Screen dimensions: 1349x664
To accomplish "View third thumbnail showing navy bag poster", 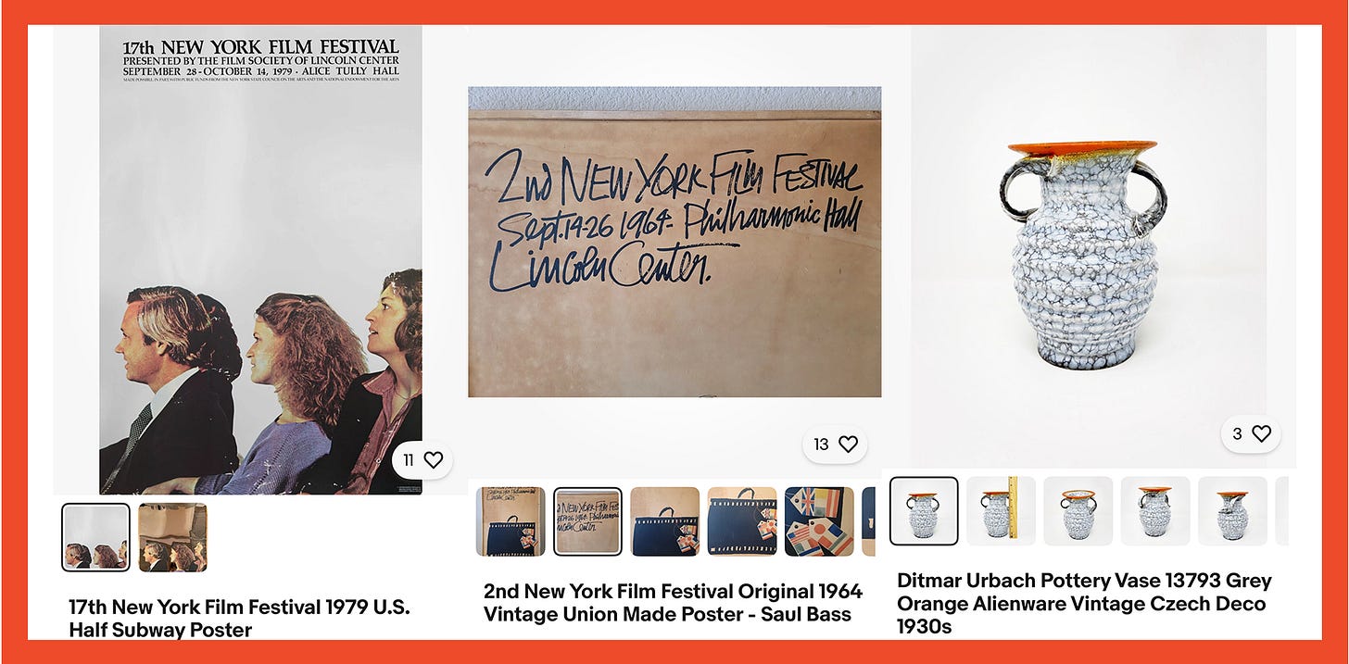I will click(x=665, y=521).
